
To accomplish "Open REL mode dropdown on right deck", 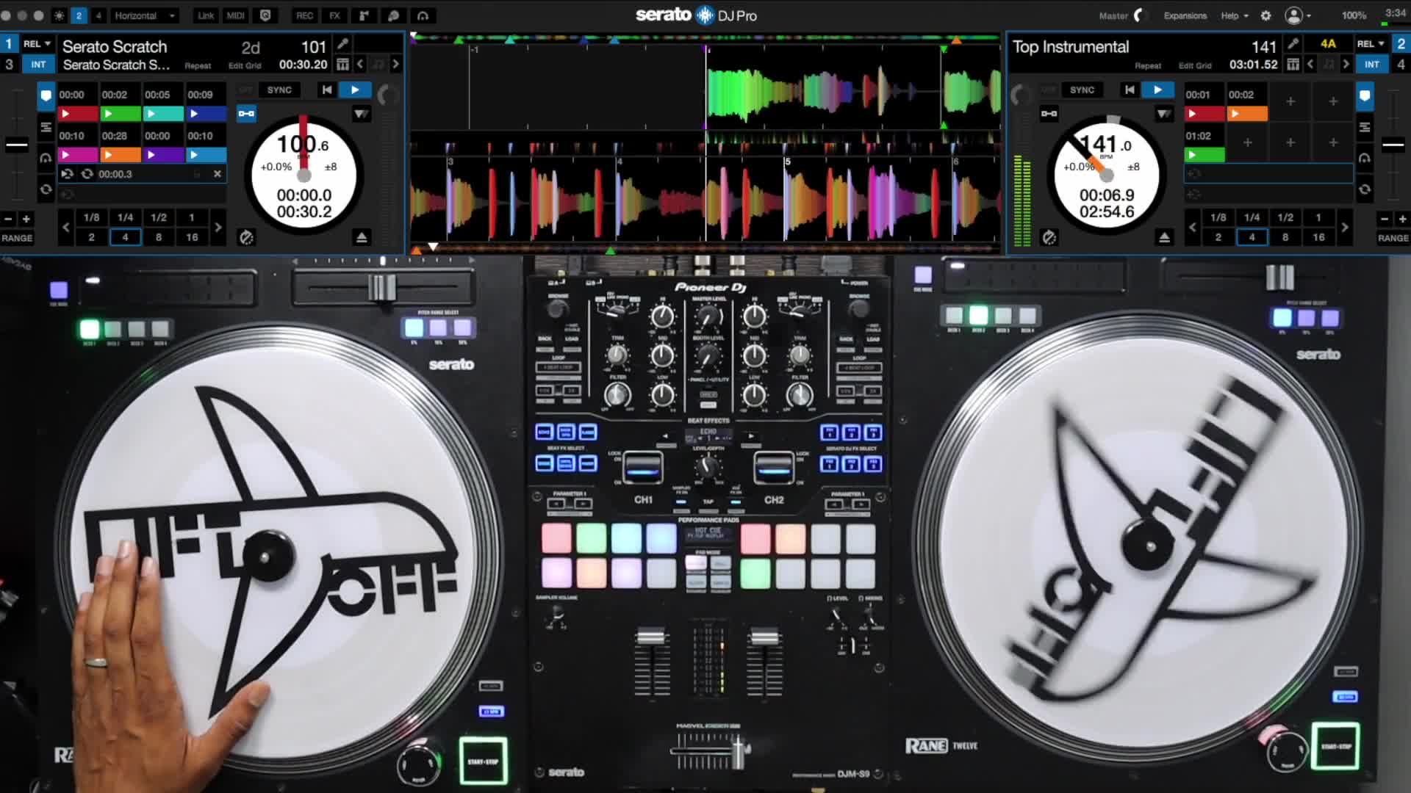I will click(x=1371, y=44).
